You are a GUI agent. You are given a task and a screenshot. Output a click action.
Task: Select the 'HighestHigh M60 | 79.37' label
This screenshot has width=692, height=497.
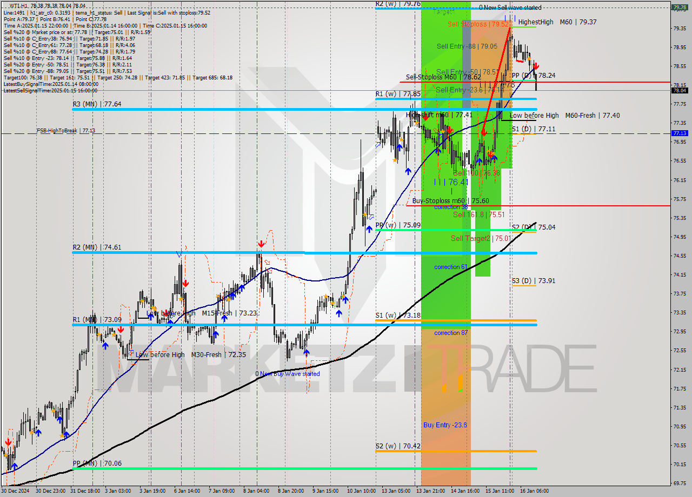click(557, 22)
